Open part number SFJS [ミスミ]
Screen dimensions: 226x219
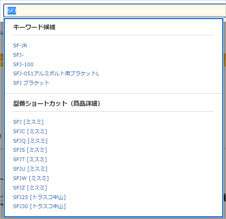click(30, 150)
